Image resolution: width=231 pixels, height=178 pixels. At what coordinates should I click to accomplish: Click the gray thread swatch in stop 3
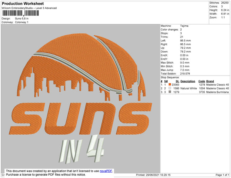tap(169, 92)
